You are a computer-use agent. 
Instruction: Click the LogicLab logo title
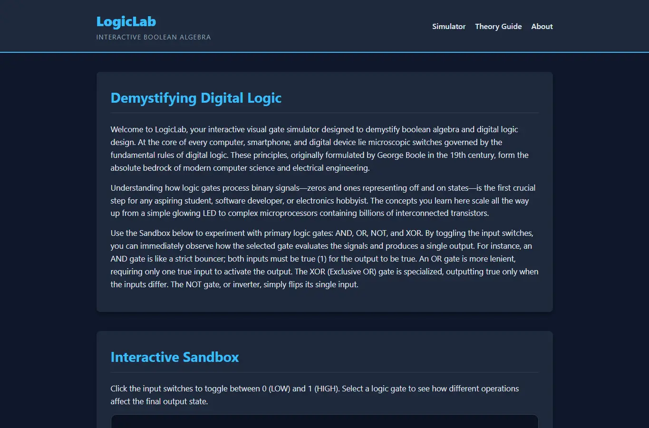pos(126,21)
